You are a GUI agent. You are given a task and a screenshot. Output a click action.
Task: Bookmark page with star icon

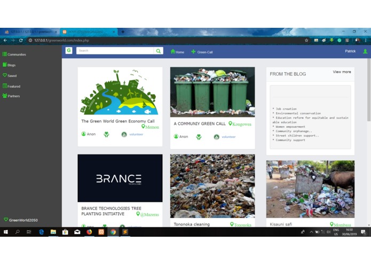tap(306, 40)
